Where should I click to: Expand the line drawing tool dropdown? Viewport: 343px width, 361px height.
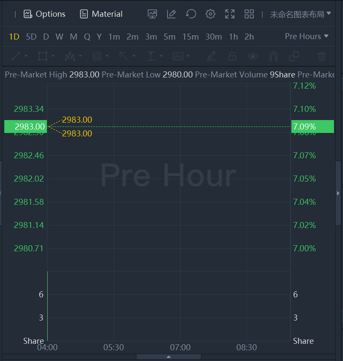[26, 56]
